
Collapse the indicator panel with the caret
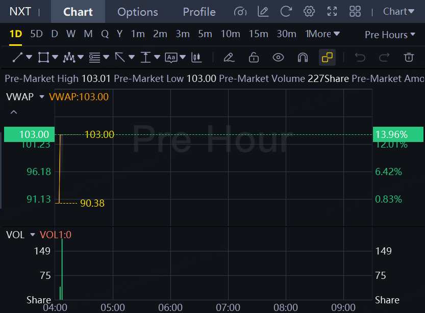14,112
